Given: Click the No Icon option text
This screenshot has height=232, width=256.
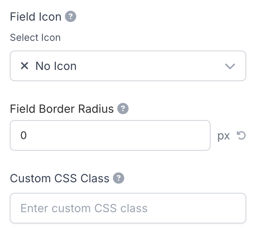Looking at the screenshot, I should [x=56, y=66].
